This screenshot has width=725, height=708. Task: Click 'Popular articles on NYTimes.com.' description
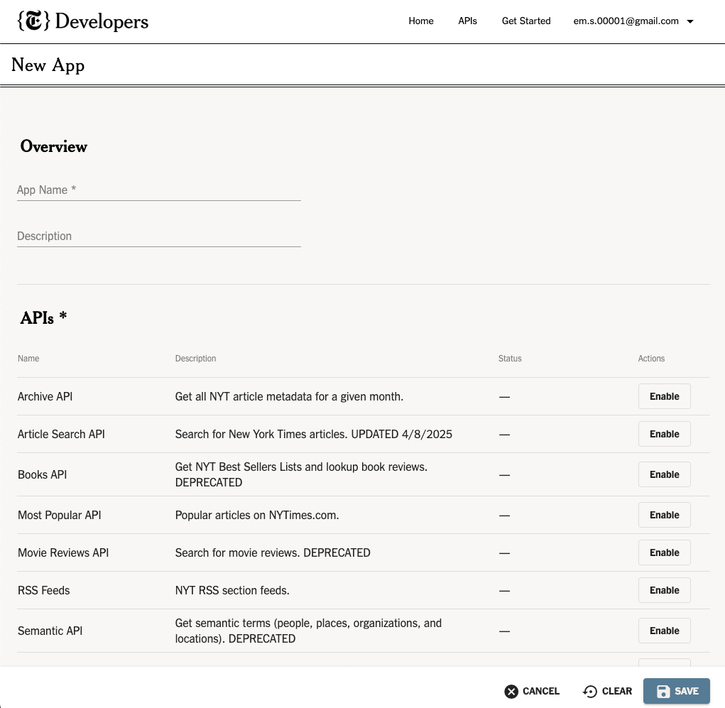tap(256, 515)
